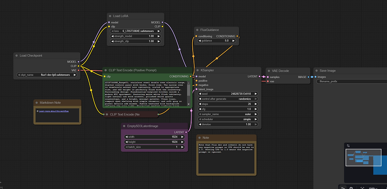Click VAE Decode samples input slot
This screenshot has width=387, height=189.
coord(268,77)
